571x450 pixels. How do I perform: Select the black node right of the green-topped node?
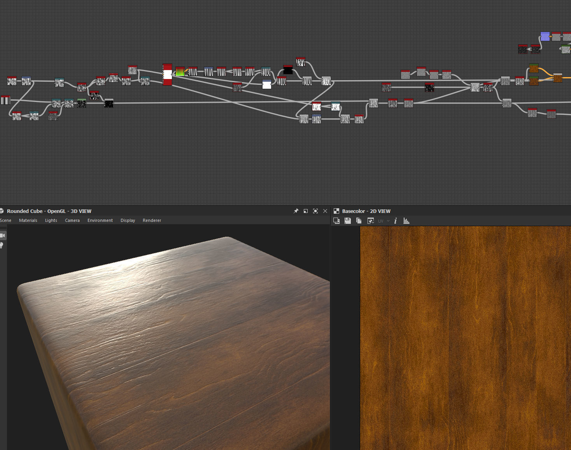coord(109,103)
